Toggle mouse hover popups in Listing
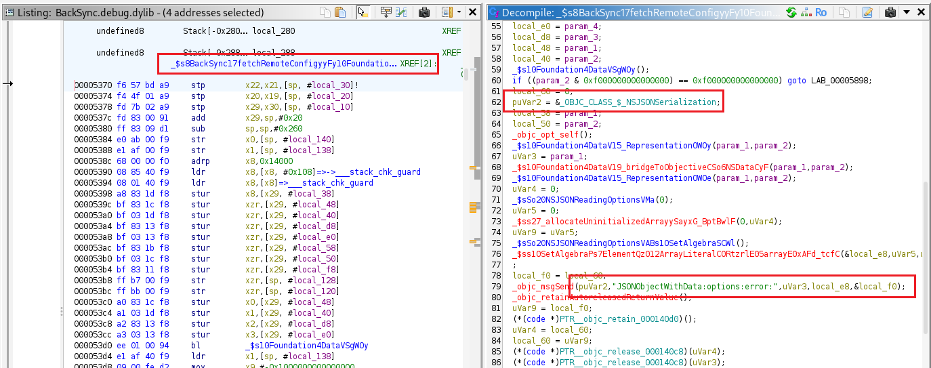 [x=363, y=12]
